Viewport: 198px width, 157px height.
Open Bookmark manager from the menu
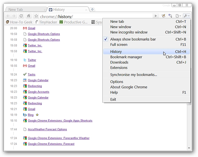tap(126, 57)
